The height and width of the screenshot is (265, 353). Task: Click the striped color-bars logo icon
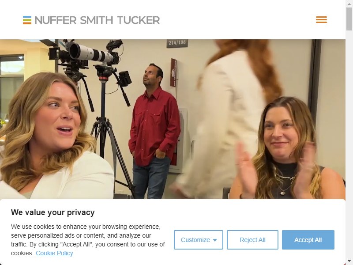pyautogui.click(x=27, y=20)
